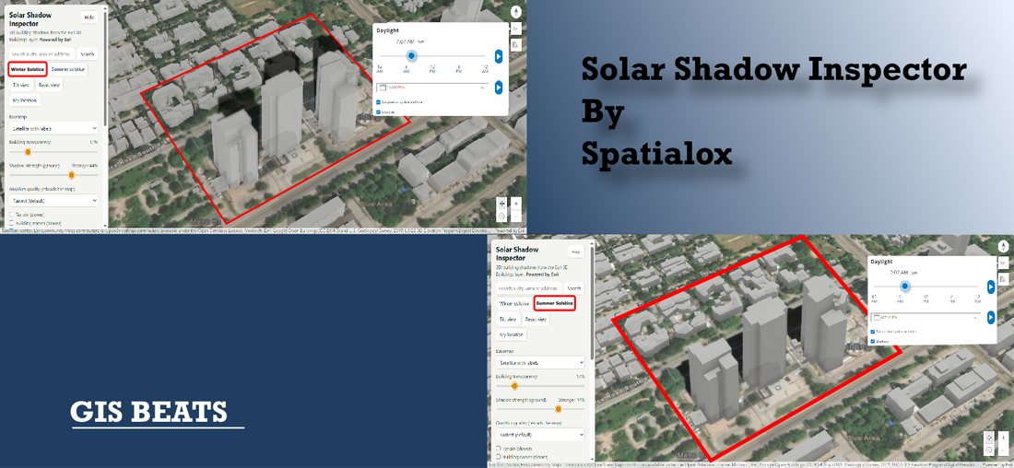Select the rotate tool in upper map
The width and height of the screenshot is (1014, 468).
(501, 216)
